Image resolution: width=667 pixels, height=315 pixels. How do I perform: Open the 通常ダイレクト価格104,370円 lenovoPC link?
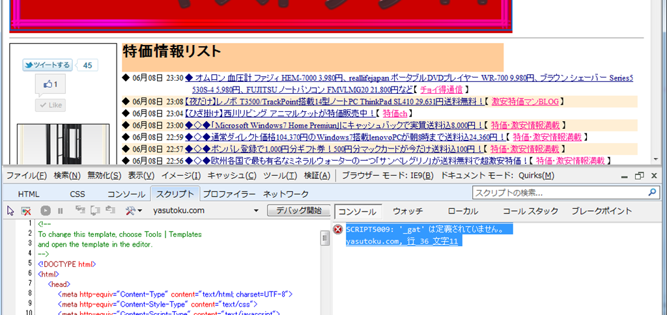[x=345, y=137]
